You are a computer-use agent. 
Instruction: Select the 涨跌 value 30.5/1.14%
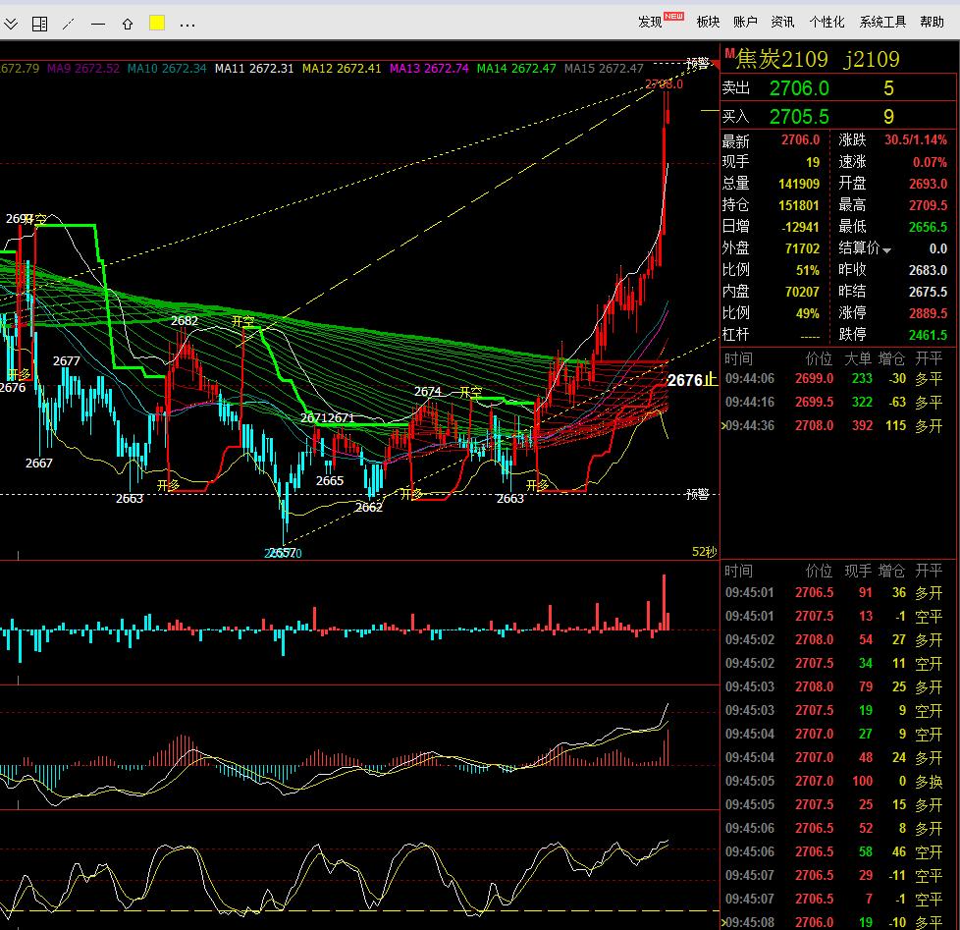916,140
